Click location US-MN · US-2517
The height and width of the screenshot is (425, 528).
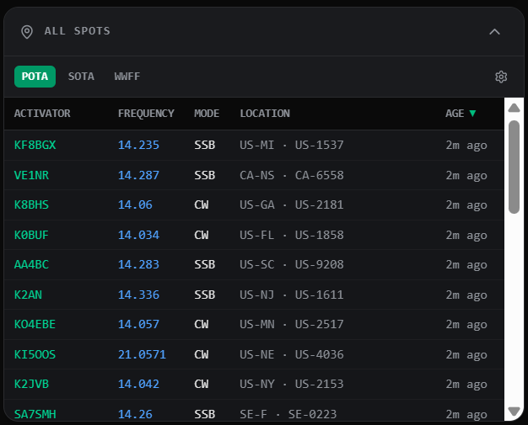[292, 325]
